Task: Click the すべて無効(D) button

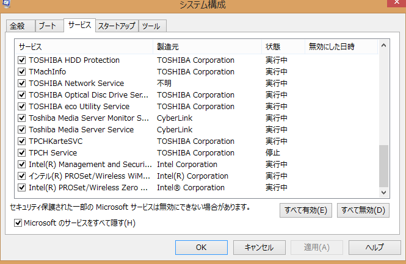Action: click(363, 211)
